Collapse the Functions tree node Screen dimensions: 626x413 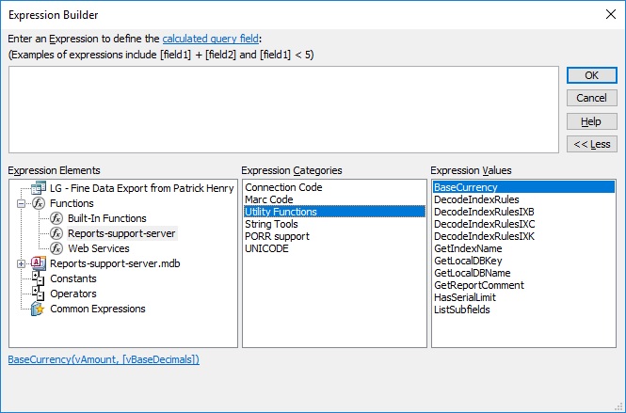pyautogui.click(x=21, y=203)
